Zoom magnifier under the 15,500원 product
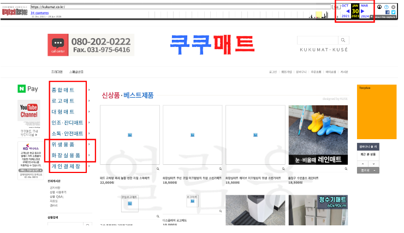The width and height of the screenshot is (404, 233). 283,169
